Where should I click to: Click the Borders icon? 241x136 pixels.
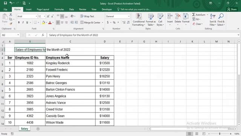point(35,23)
